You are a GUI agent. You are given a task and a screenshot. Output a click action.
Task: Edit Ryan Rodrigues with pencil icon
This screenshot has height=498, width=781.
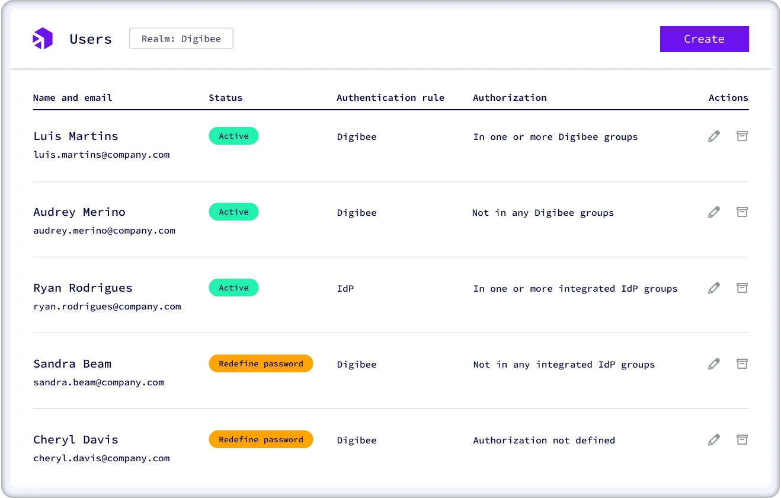[x=714, y=288]
